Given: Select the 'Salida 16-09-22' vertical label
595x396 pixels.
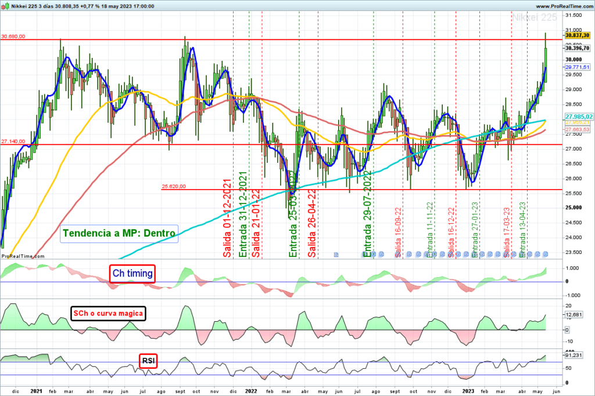Looking at the screenshot, I should pyautogui.click(x=397, y=232).
